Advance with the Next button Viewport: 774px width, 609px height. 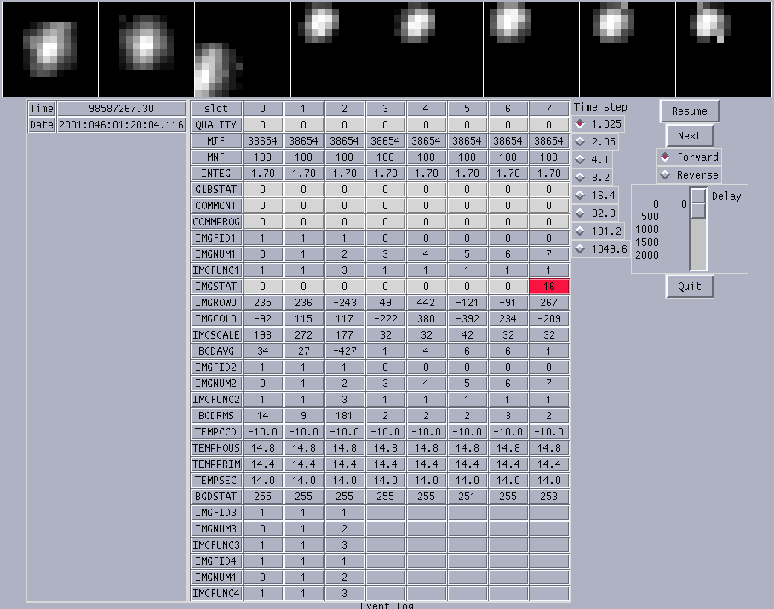[x=689, y=135]
